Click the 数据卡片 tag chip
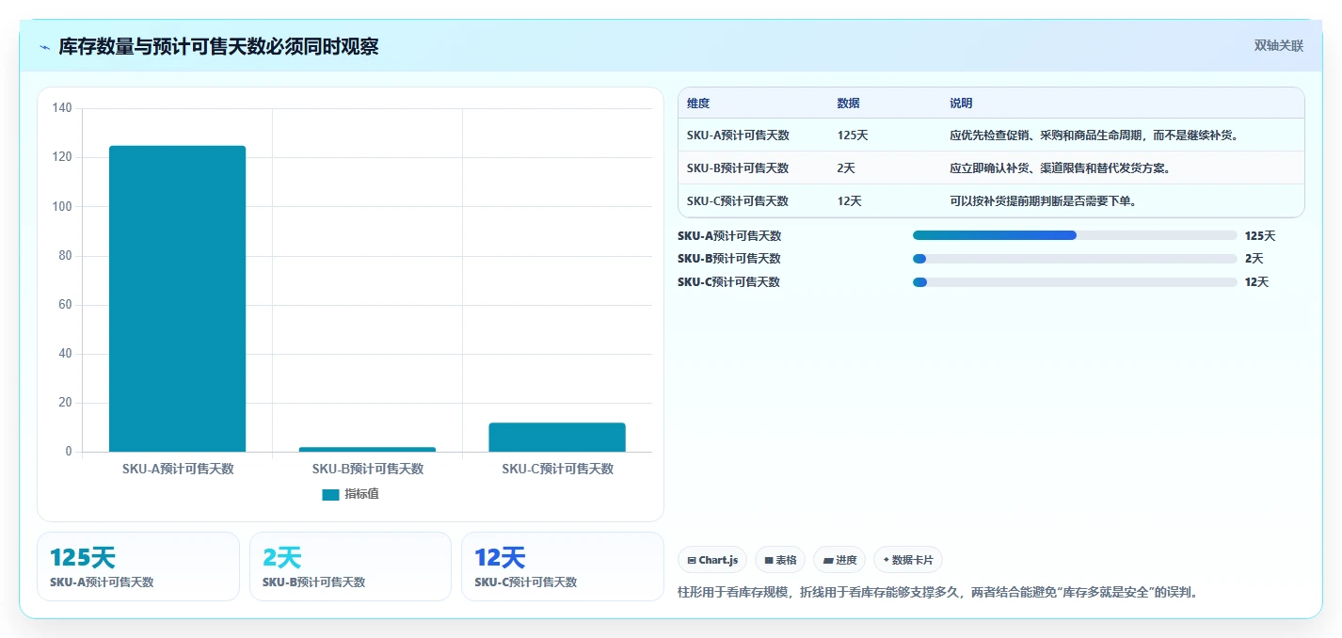The width and height of the screenshot is (1342, 638). point(908,560)
